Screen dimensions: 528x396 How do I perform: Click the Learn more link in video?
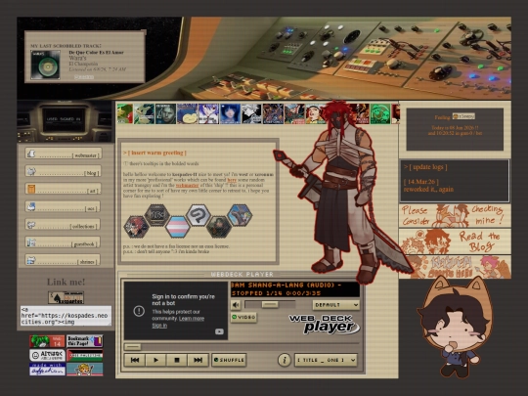pyautogui.click(x=192, y=319)
